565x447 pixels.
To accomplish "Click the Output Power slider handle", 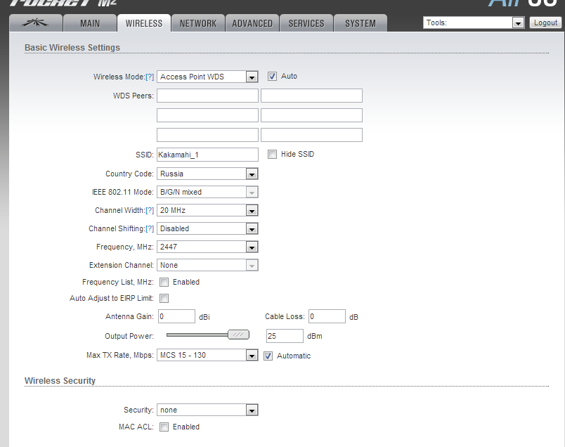I will coord(239,335).
